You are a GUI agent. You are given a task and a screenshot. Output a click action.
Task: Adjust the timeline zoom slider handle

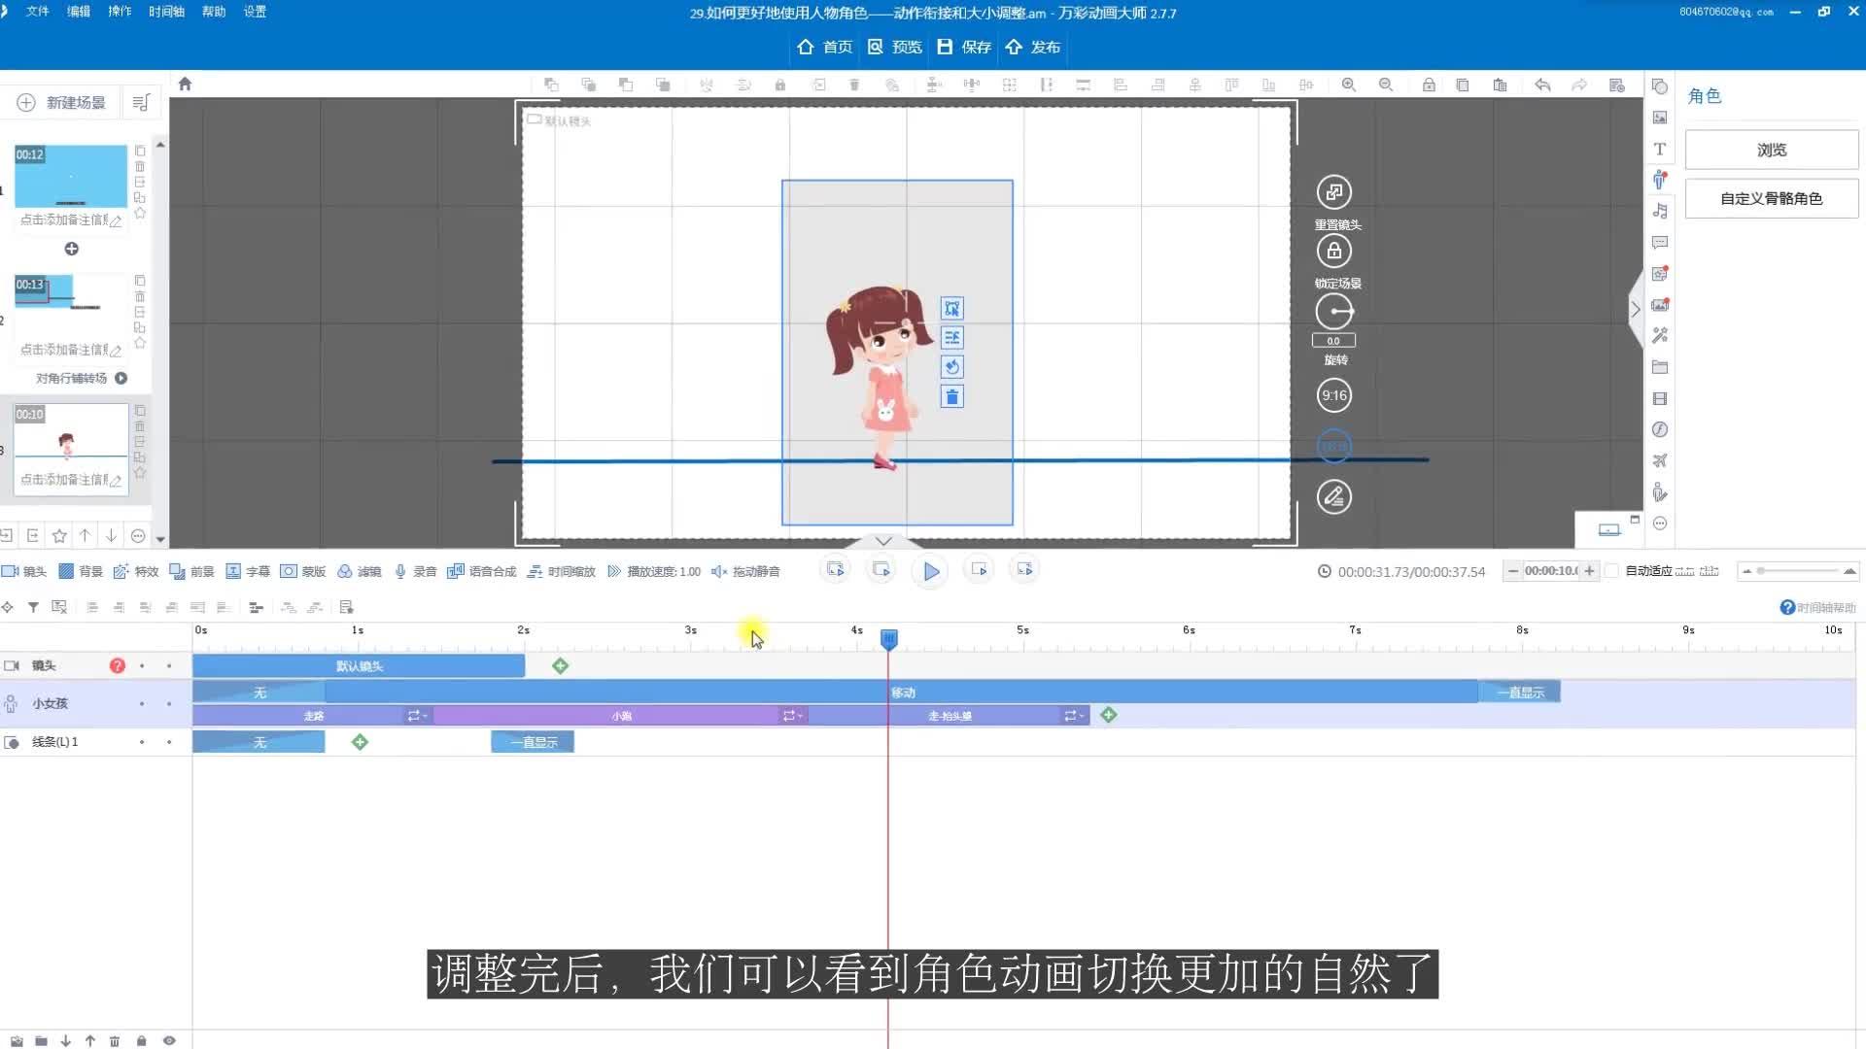(1761, 571)
